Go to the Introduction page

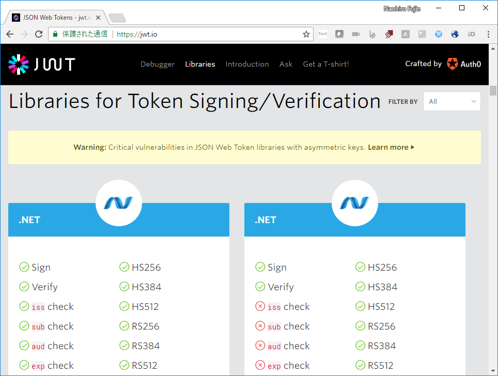(247, 64)
